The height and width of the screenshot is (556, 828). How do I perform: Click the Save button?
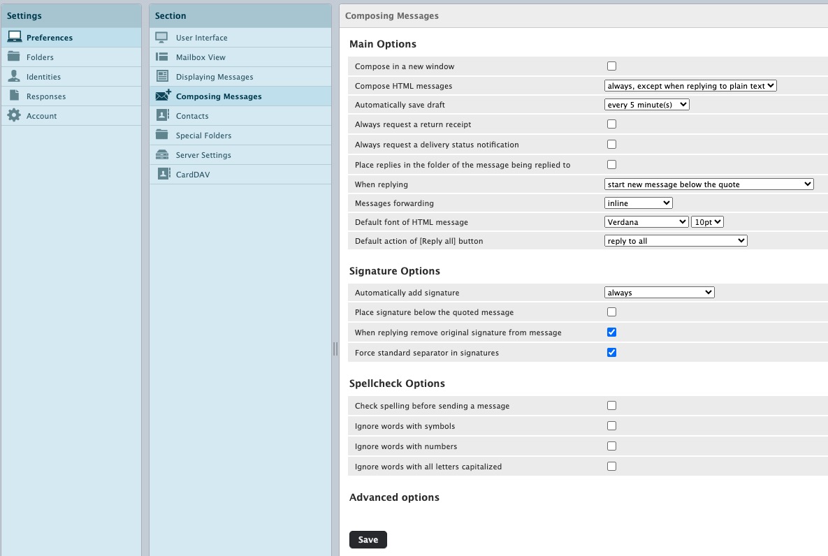[368, 540]
